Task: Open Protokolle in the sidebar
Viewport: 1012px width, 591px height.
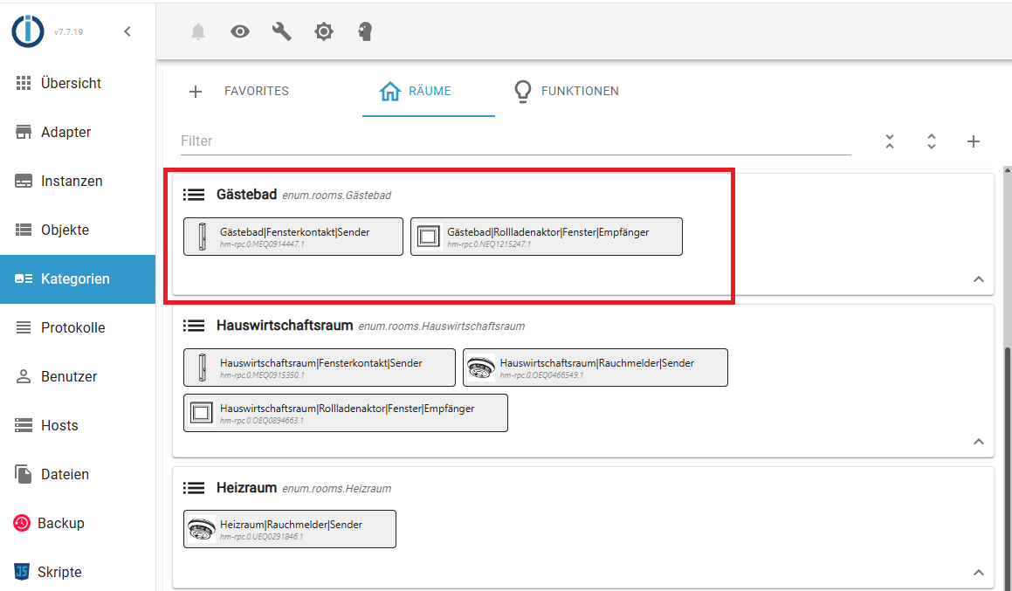Action: (78, 327)
